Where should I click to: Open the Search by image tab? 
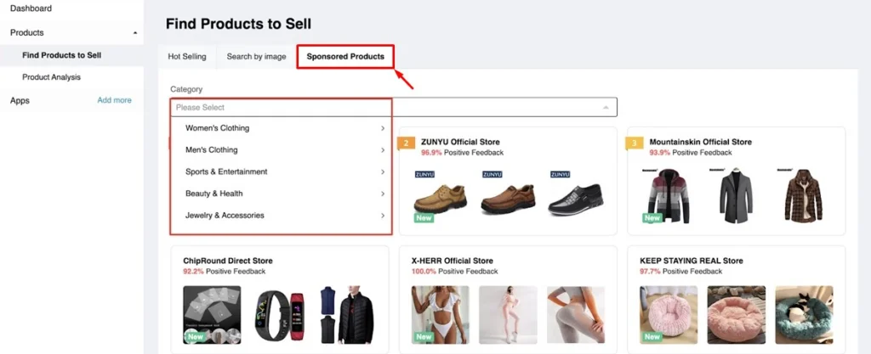tap(256, 57)
